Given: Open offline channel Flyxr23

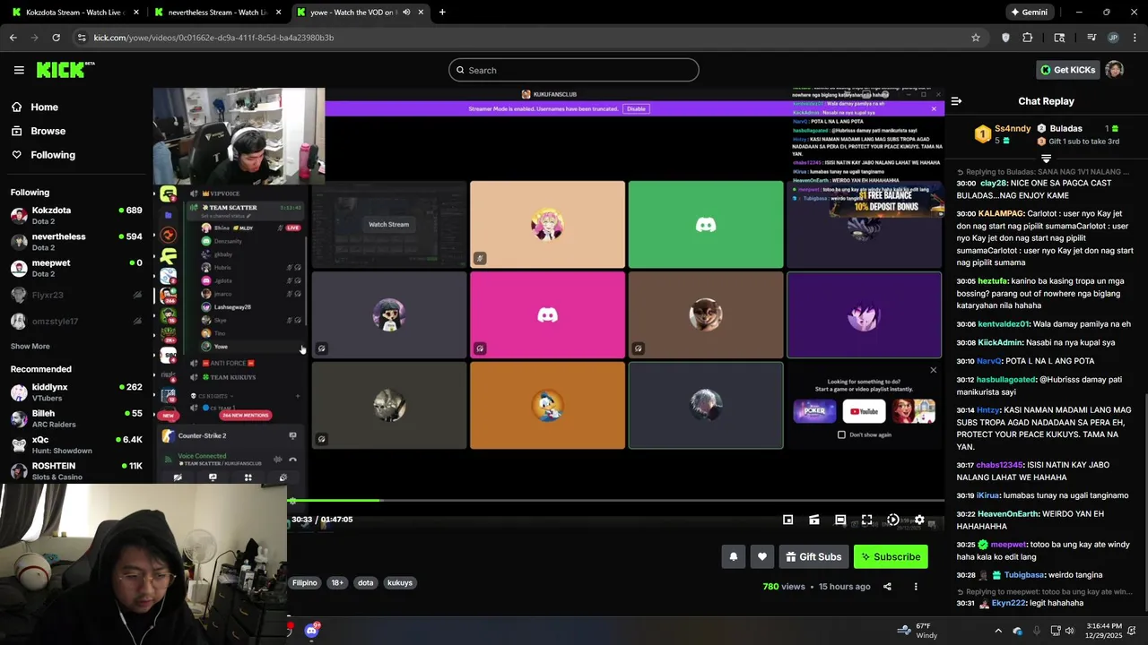Looking at the screenshot, I should [76, 295].
